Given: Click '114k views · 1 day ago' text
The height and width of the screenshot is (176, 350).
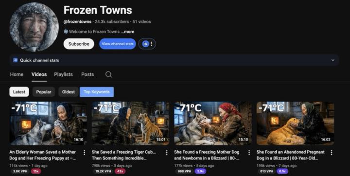Looking at the screenshot, I should 28,166.
